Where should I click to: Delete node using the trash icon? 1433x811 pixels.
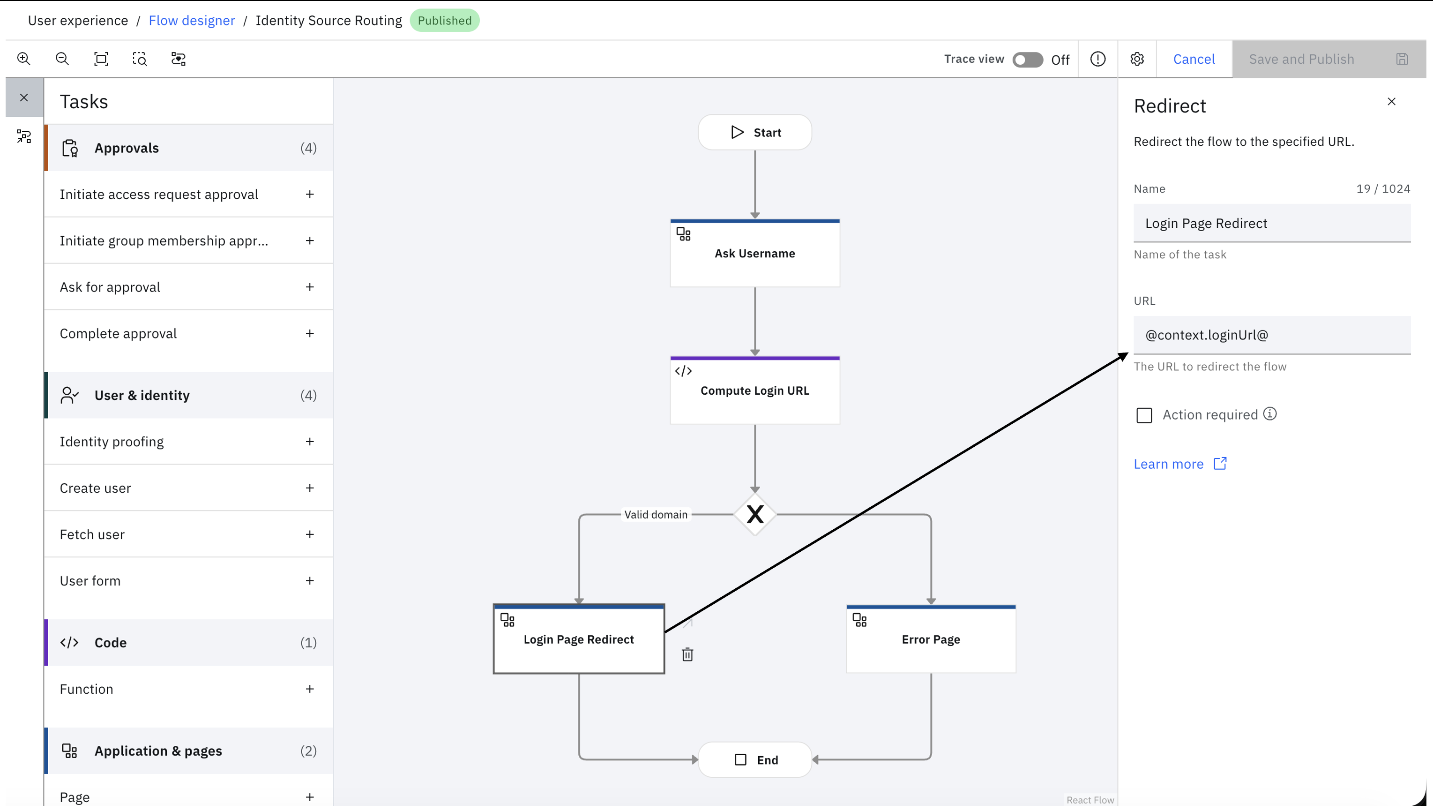pos(687,654)
